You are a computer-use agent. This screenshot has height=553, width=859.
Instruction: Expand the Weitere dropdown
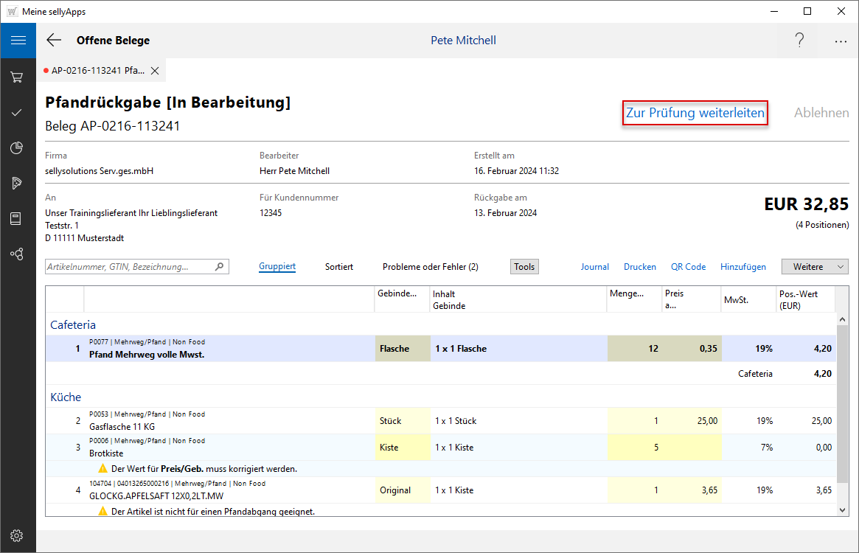coord(815,267)
